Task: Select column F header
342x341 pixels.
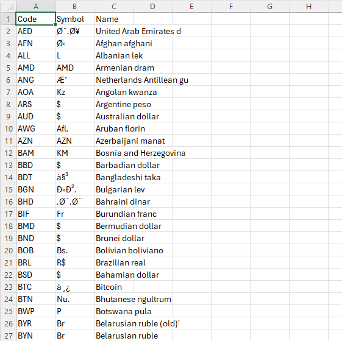Action: [x=231, y=7]
